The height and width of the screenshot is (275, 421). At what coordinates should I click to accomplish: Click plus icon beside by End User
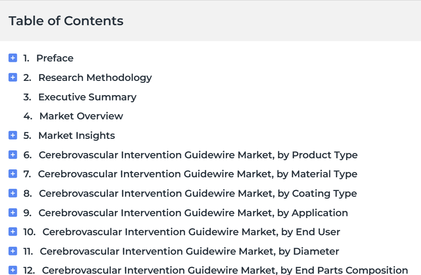pos(13,232)
